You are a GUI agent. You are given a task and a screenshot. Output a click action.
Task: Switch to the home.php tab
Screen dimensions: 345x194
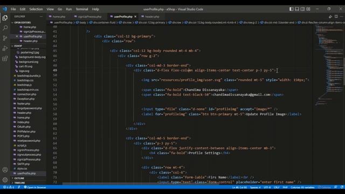pos(59,17)
